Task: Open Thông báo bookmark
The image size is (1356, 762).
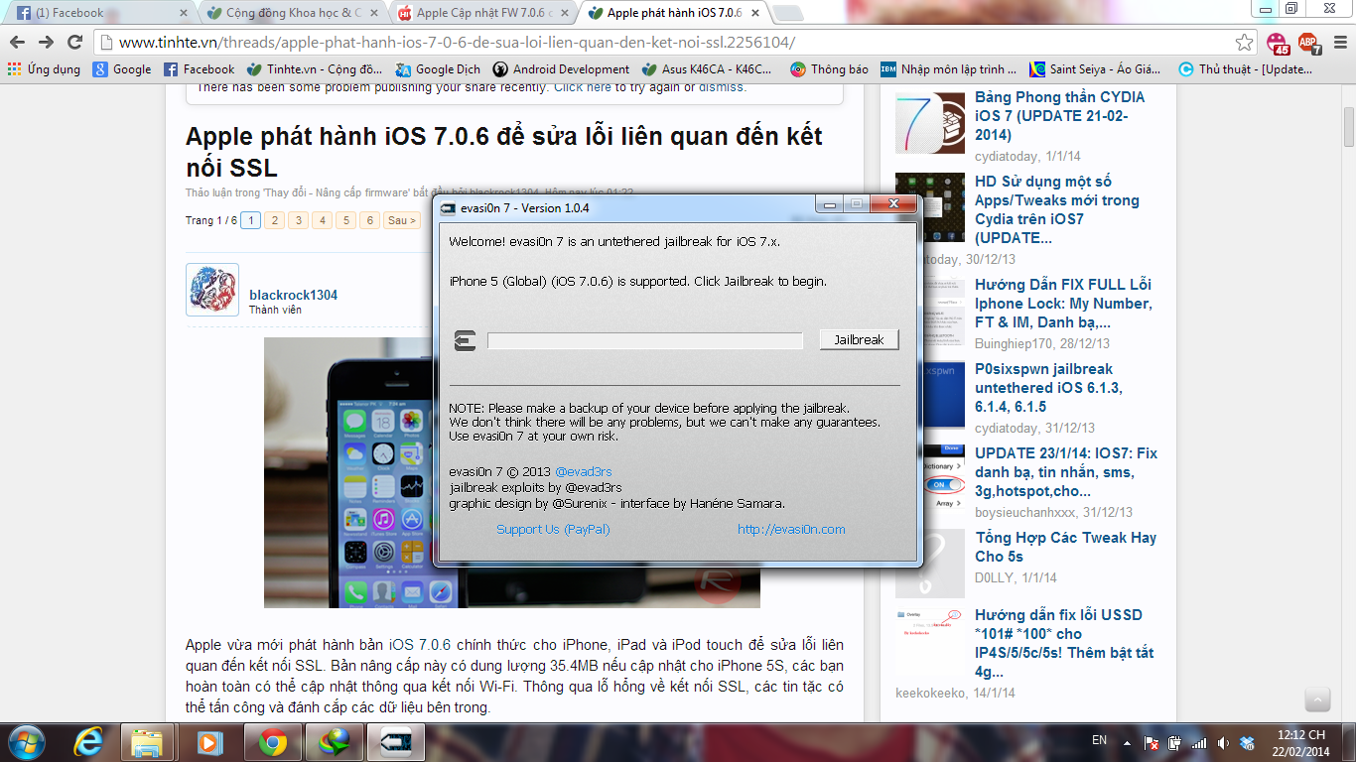Action: [829, 69]
